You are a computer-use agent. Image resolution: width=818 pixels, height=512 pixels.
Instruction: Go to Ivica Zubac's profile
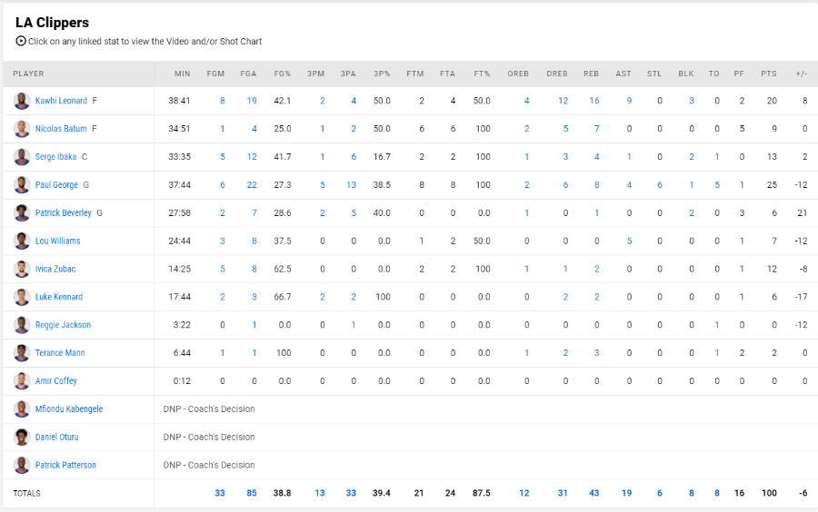tap(55, 269)
